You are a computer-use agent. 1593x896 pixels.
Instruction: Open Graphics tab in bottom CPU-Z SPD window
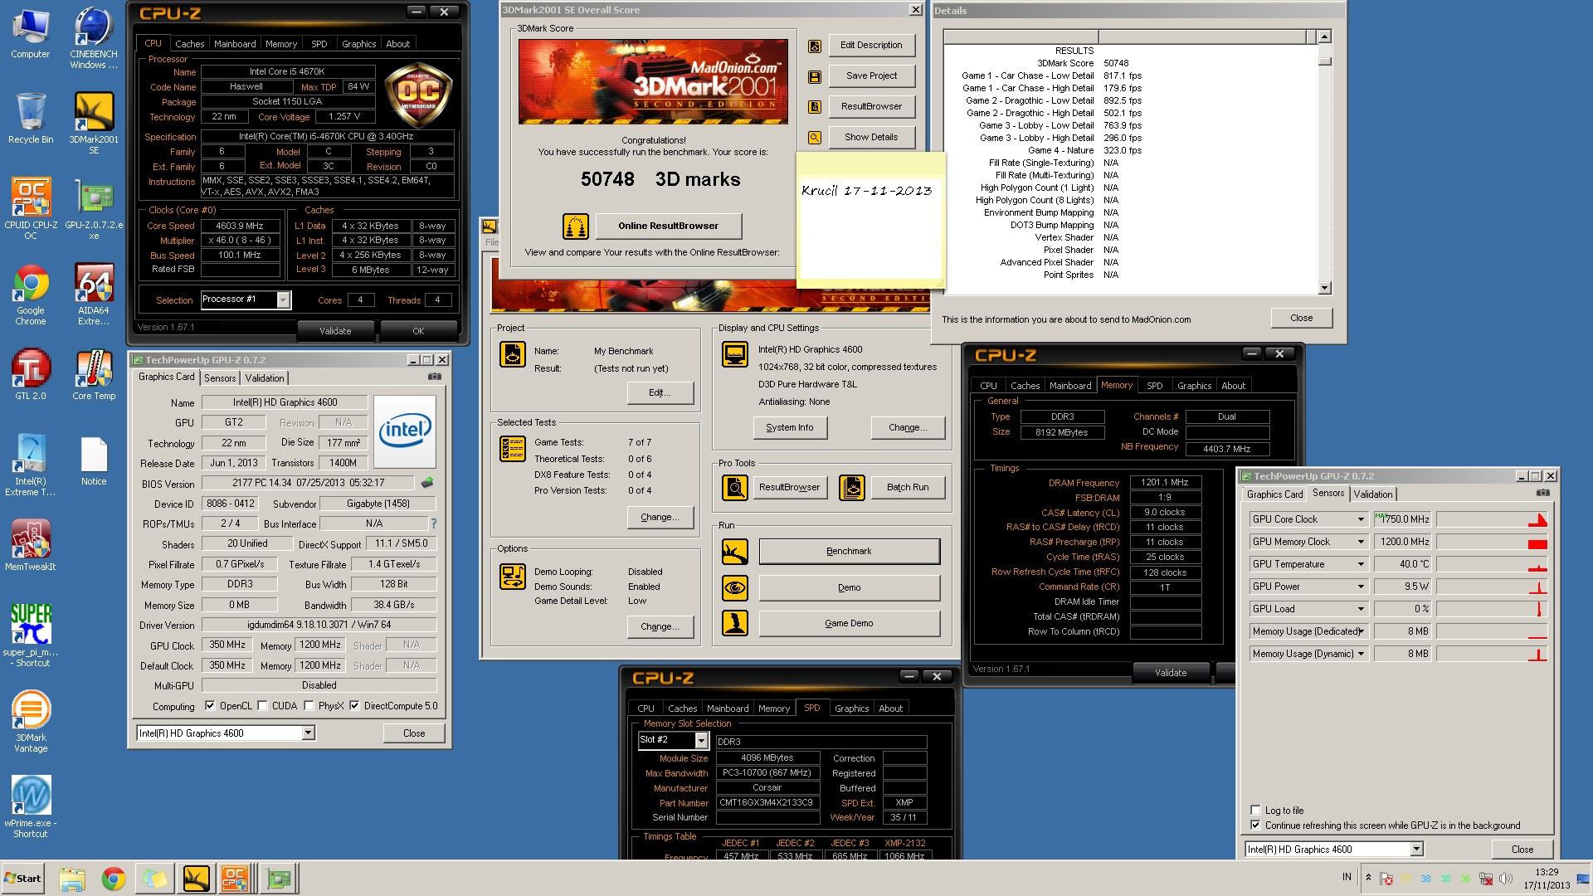851,709
